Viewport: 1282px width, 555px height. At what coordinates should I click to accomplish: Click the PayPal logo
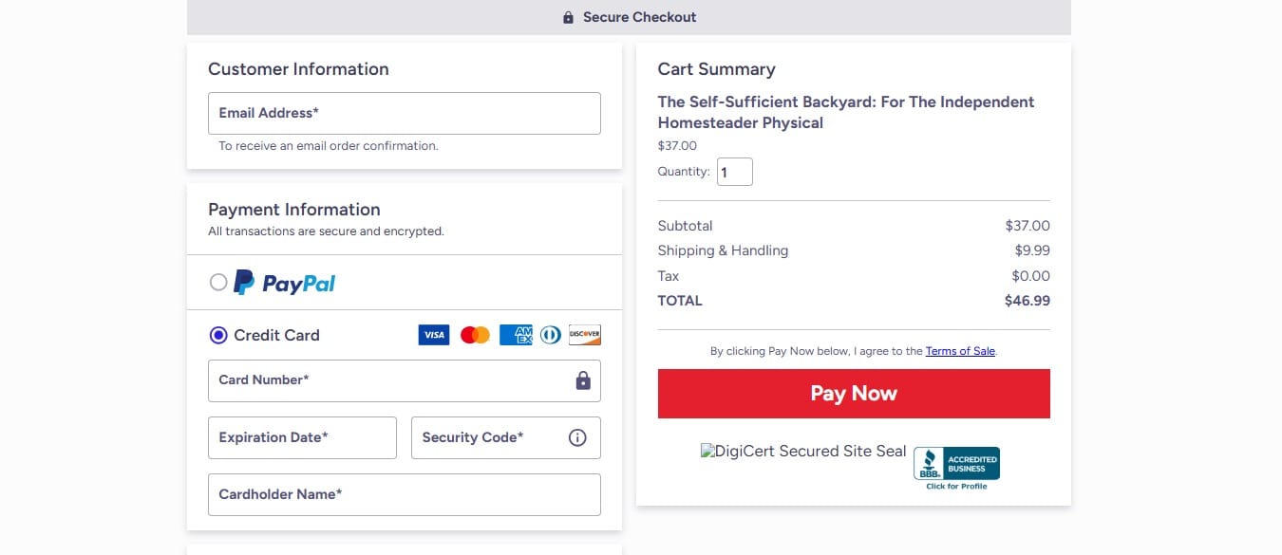click(x=284, y=283)
